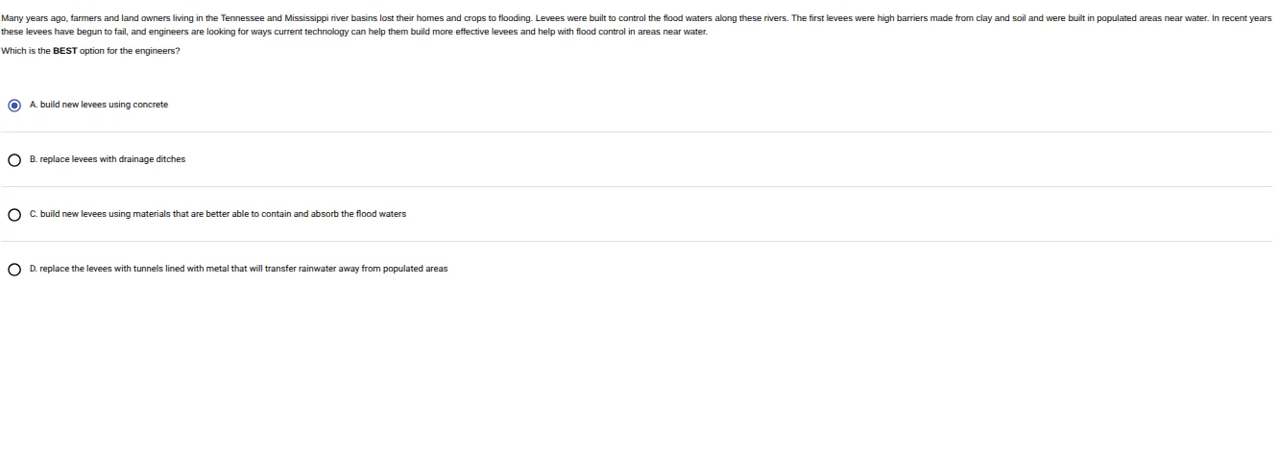Image resolution: width=1280 pixels, height=450 pixels.
Task: Click the phrase "option for the engineers?"
Action: pyautogui.click(x=129, y=50)
